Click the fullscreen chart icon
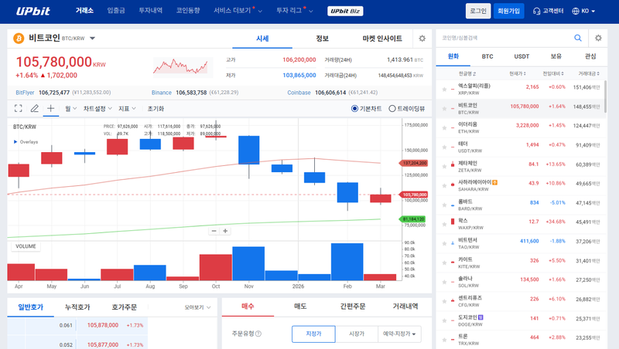 pos(19,109)
